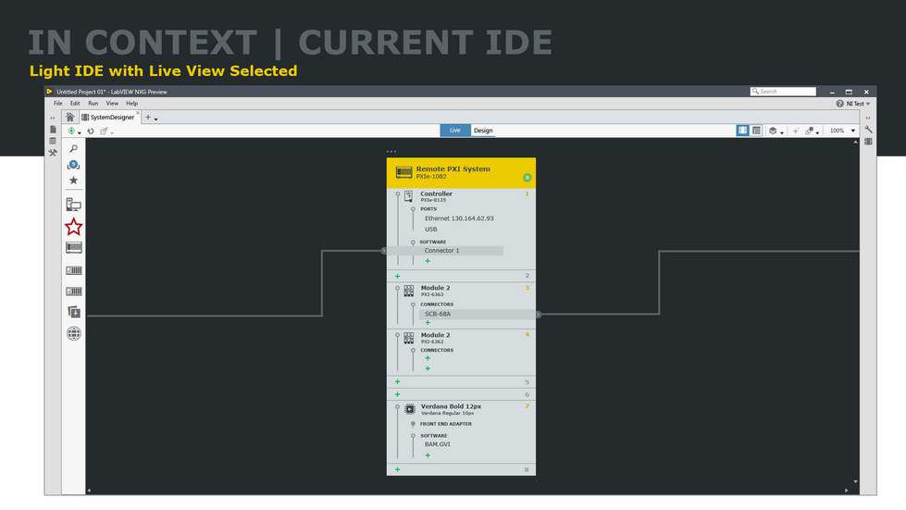Collapse the slot 3 Module 2 node
This screenshot has width=906, height=510.
point(398,288)
